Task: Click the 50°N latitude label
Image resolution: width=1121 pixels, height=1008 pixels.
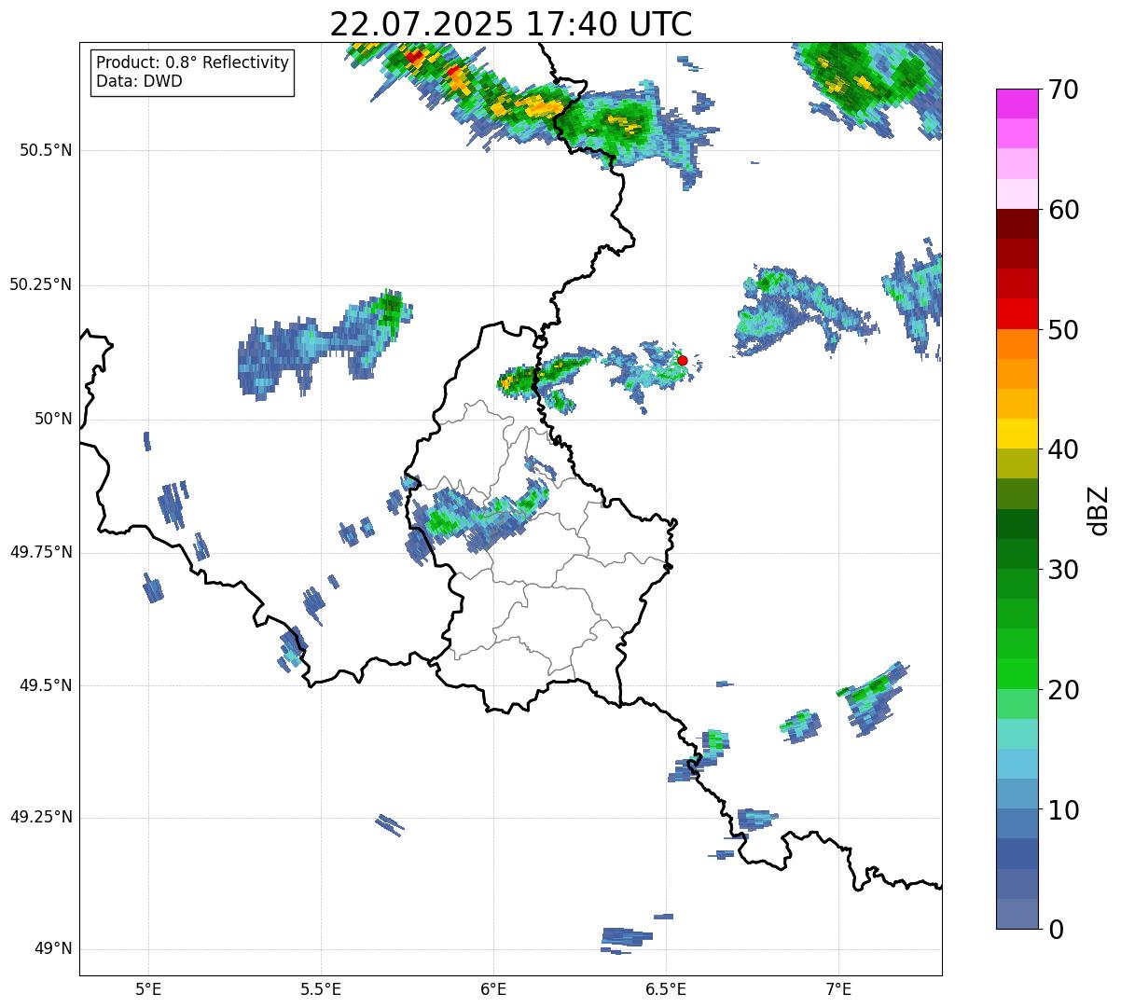Action: point(53,419)
